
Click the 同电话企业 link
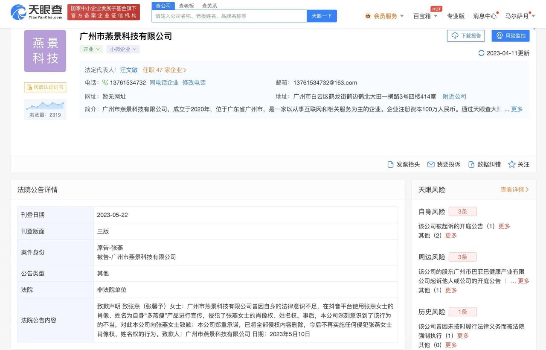pos(164,83)
